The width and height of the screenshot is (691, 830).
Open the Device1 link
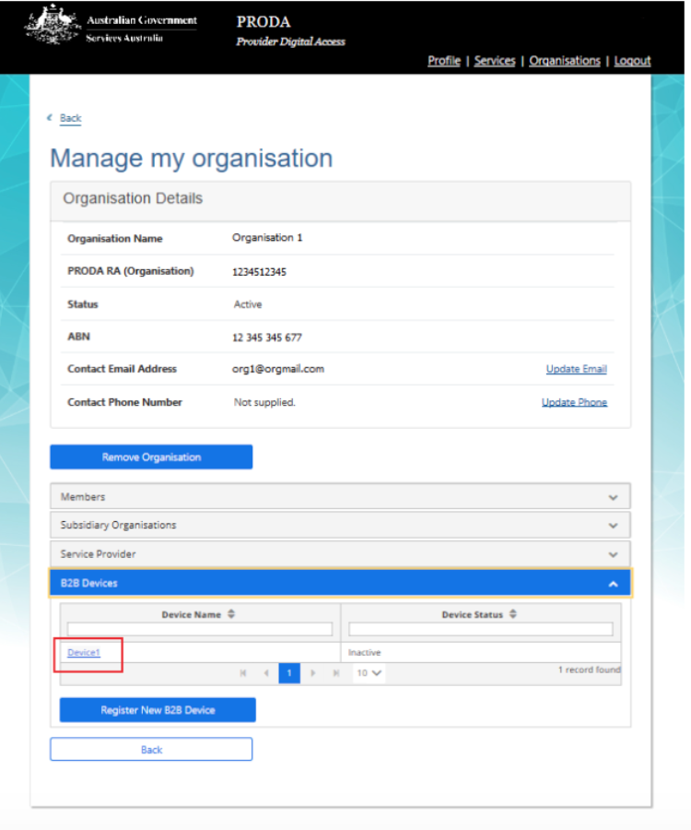83,653
